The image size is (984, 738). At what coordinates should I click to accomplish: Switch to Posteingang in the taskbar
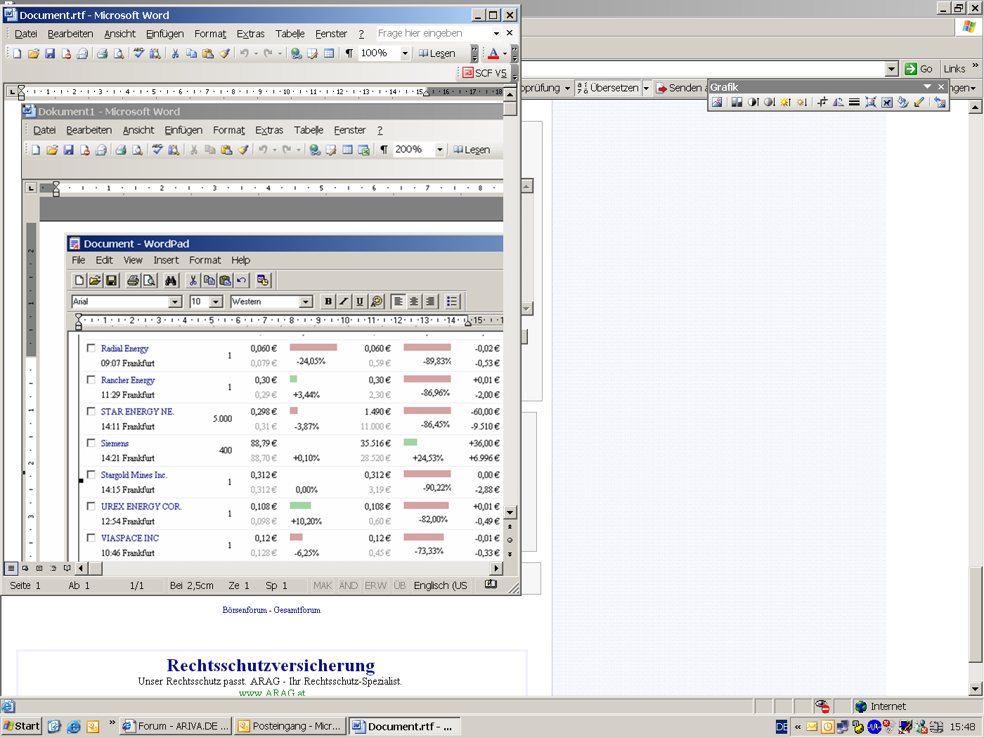point(289,726)
